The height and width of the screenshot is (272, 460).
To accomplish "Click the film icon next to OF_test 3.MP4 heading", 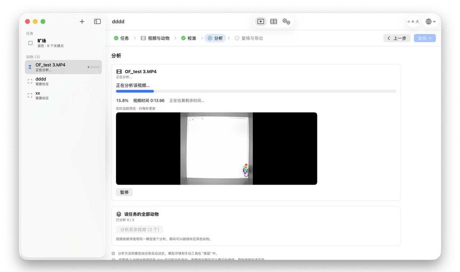I will click(119, 72).
